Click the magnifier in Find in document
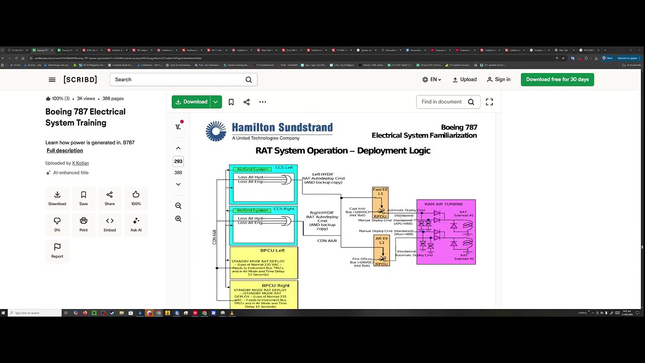 [x=471, y=102]
